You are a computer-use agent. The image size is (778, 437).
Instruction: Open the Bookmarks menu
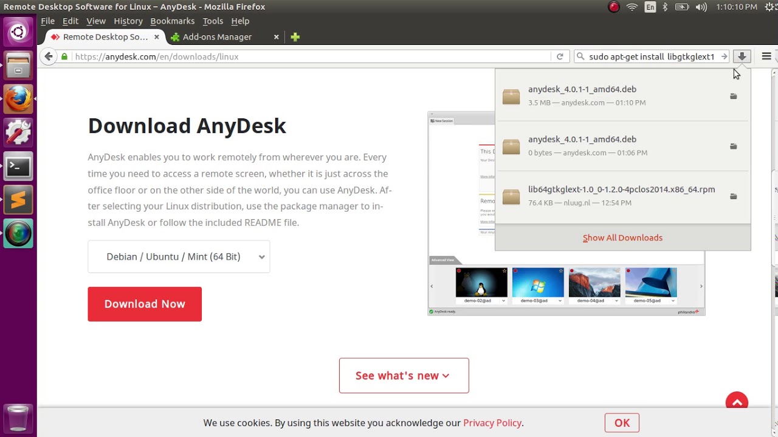point(173,21)
